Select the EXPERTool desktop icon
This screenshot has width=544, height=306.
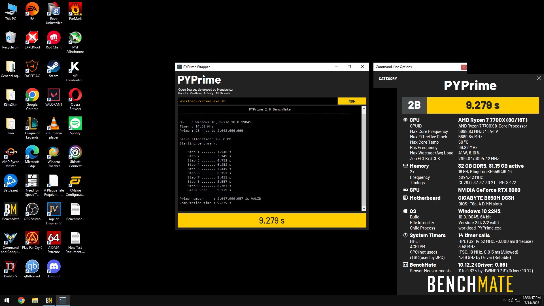[x=32, y=40]
